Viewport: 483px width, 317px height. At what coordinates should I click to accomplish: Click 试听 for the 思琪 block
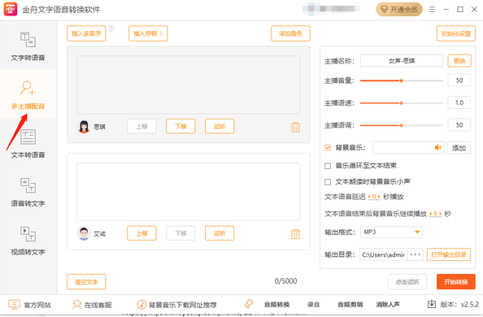click(x=220, y=126)
